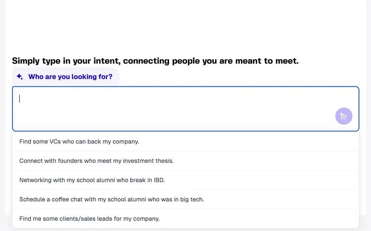
Task: Pick the first suggestion in the dropdown list
Action: tap(79, 142)
